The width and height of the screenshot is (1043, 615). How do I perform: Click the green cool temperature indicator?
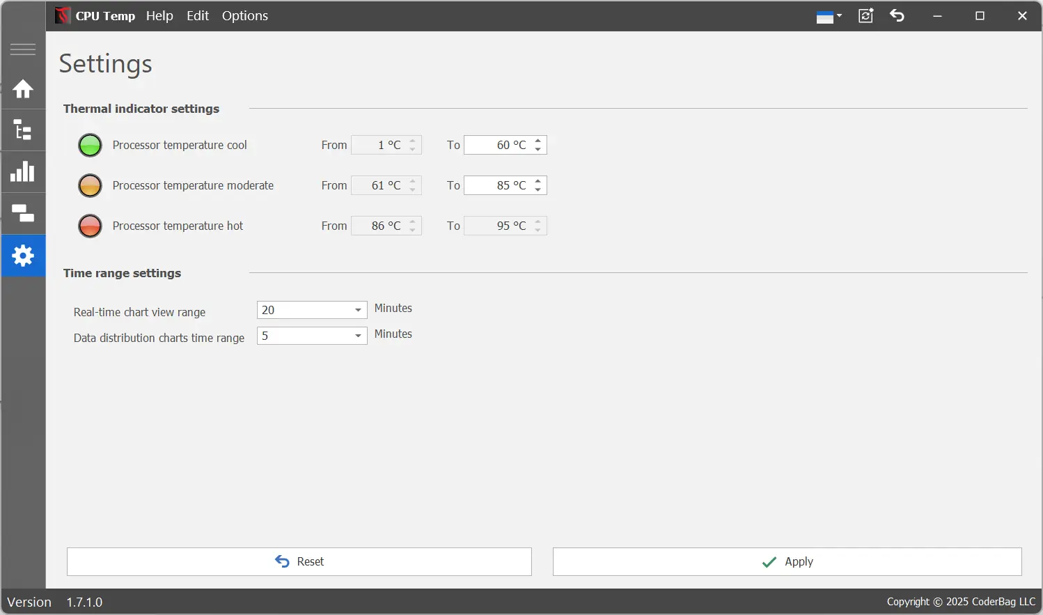coord(90,145)
